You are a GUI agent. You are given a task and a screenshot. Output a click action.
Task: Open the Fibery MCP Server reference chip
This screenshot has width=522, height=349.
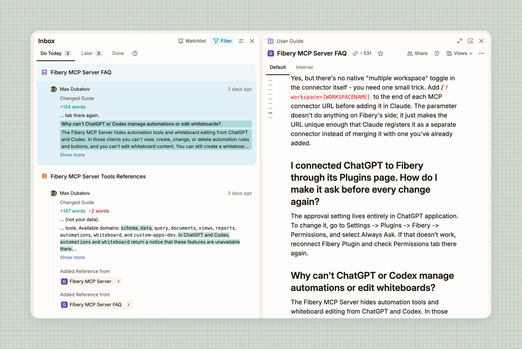pos(91,281)
